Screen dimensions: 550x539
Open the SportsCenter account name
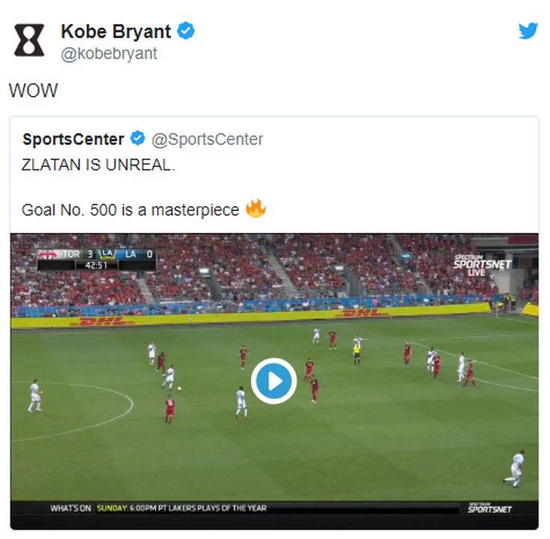pos(73,139)
